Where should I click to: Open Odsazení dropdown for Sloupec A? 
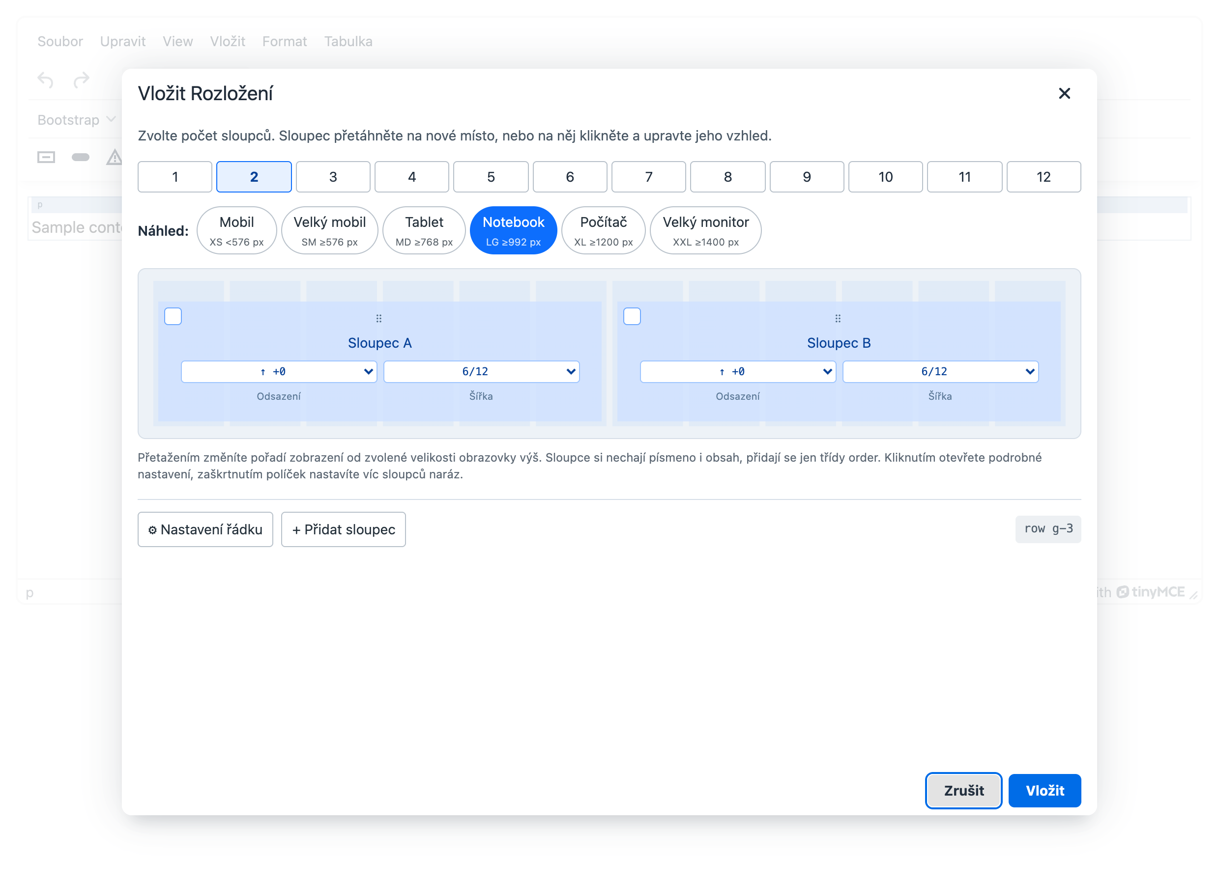pos(279,372)
